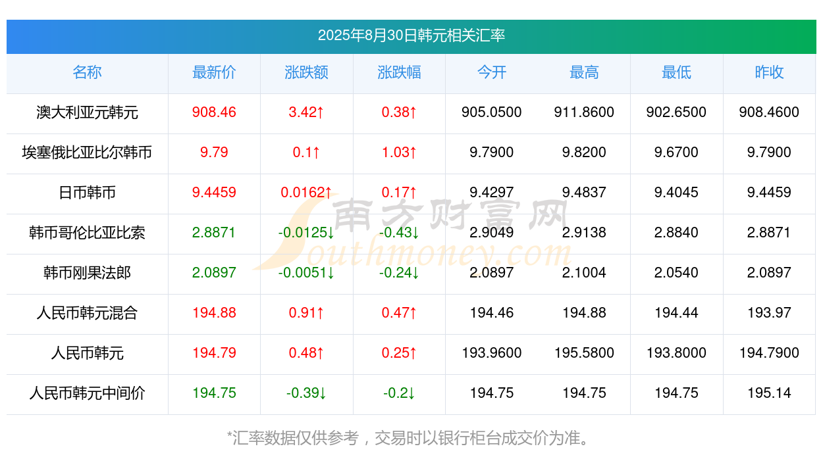The height and width of the screenshot is (459, 823).
Task: Click opening value 9.4297
Action: (492, 193)
